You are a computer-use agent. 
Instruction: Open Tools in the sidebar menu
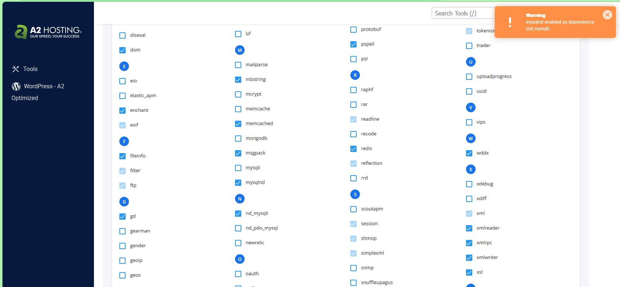pyautogui.click(x=30, y=69)
